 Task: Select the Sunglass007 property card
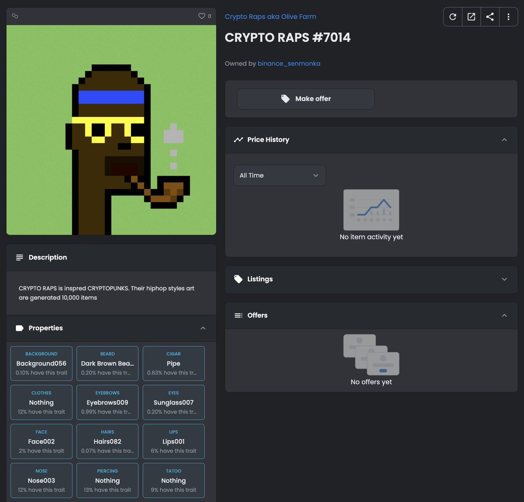pyautogui.click(x=173, y=402)
